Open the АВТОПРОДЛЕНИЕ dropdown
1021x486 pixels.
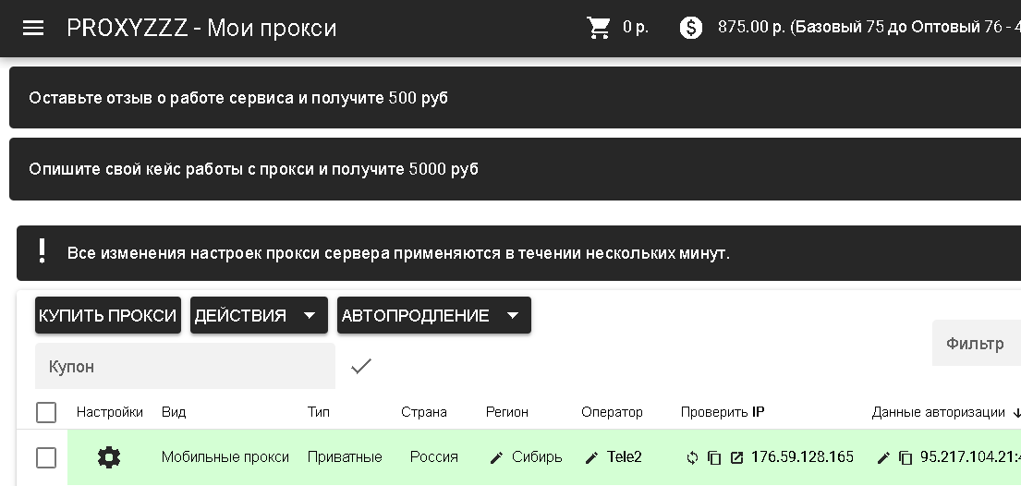(432, 315)
